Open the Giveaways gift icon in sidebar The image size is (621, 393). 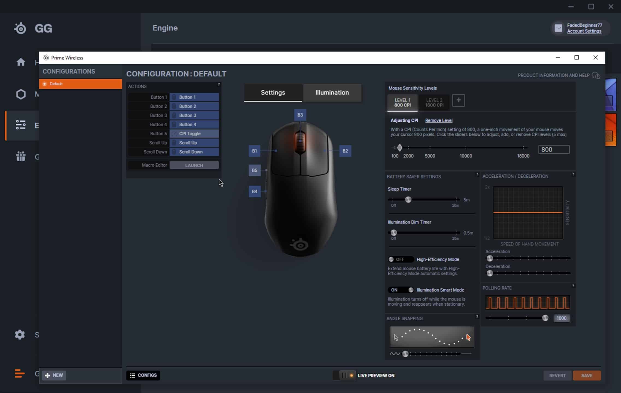tap(21, 156)
